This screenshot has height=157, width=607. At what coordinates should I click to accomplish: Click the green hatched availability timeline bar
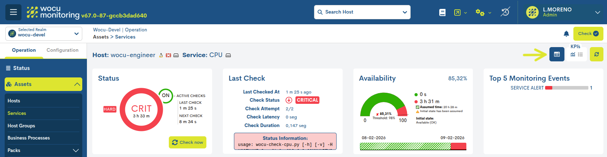pos(405,146)
